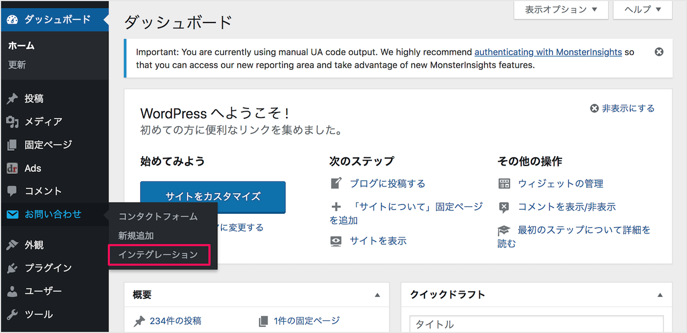Select ホーム under Dashboard
Viewport: 687px width, 333px height.
click(21, 46)
